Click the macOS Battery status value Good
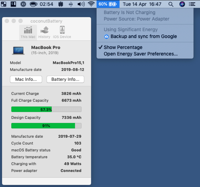 tap(76, 150)
